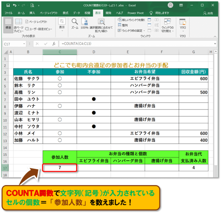This screenshot has height=214, width=222.
Task: Switch to the 挿入 tab
Action: coord(32,13)
